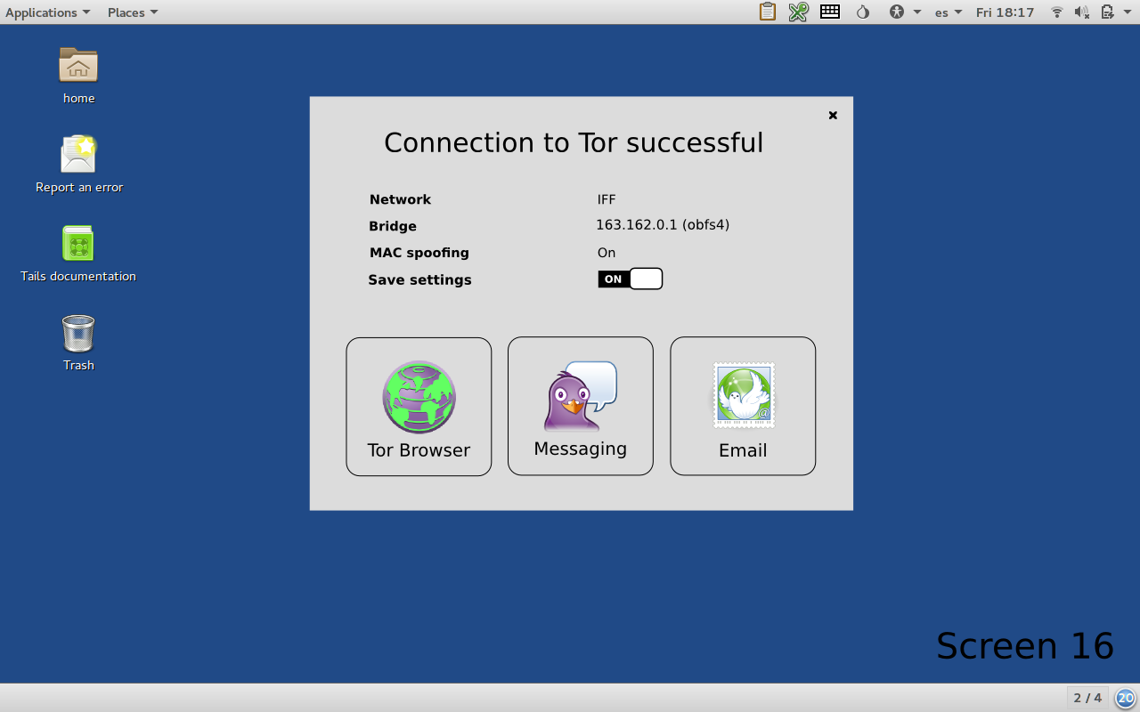Open the Places menu
The image size is (1140, 712).
pos(132,12)
